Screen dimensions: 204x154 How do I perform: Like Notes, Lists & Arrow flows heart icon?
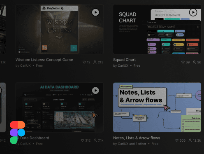point(177,140)
